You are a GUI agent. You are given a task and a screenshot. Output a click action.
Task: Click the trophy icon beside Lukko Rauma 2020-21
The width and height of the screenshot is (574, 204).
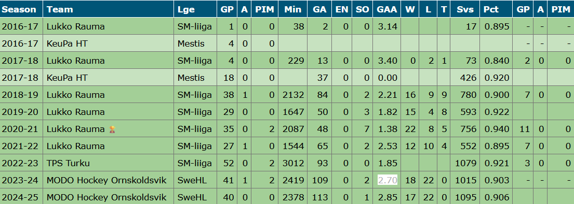(112, 129)
